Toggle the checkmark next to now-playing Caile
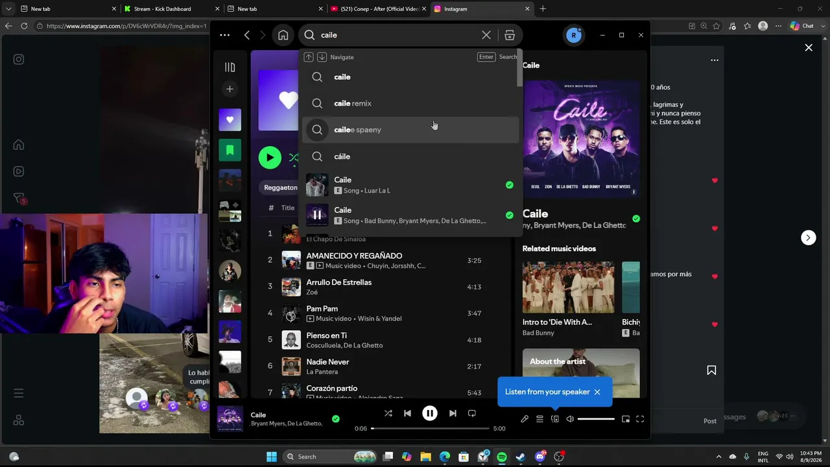Image resolution: width=830 pixels, height=467 pixels. (x=335, y=419)
